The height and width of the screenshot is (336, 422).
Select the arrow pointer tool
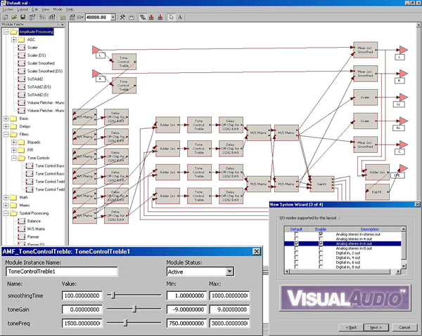[172, 18]
